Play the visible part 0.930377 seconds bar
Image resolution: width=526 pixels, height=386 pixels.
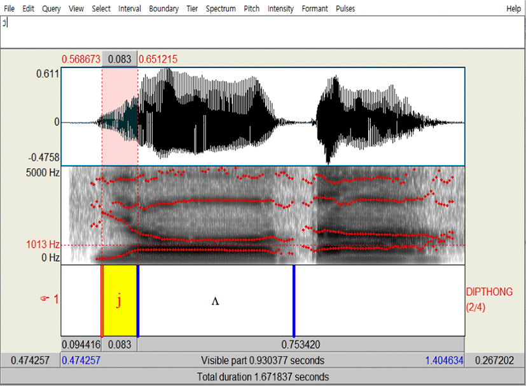pyautogui.click(x=263, y=360)
